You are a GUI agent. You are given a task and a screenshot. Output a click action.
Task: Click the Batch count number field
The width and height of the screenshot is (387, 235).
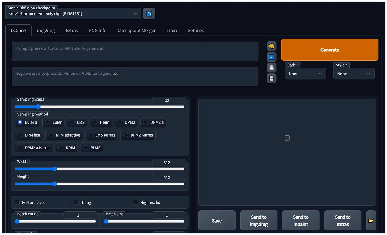(x=80, y=215)
